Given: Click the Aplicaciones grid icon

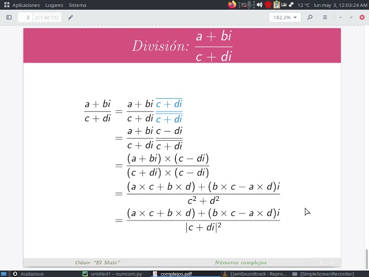Looking at the screenshot, I should [7, 5].
